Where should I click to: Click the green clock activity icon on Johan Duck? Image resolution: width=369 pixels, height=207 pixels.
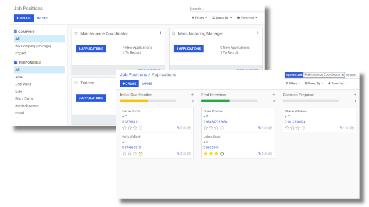222,153
